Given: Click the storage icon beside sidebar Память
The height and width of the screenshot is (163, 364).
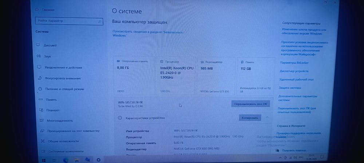Looking at the screenshot, I should pyautogui.click(x=41, y=100).
